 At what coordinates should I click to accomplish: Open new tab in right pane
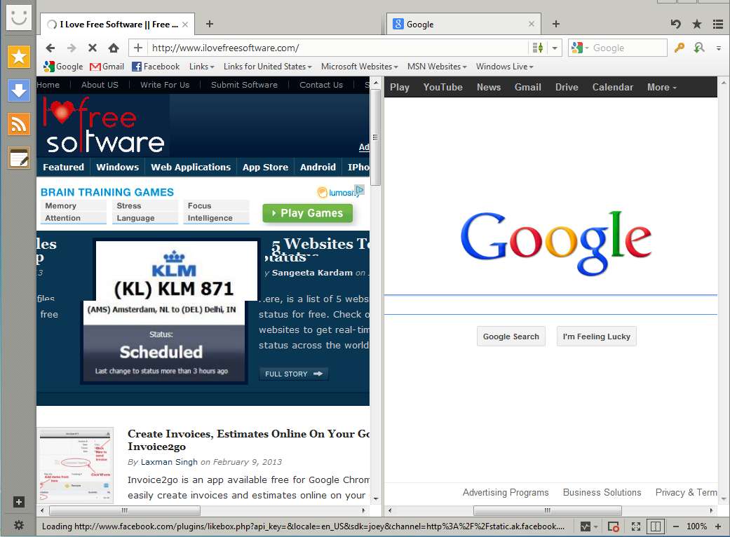coord(556,24)
